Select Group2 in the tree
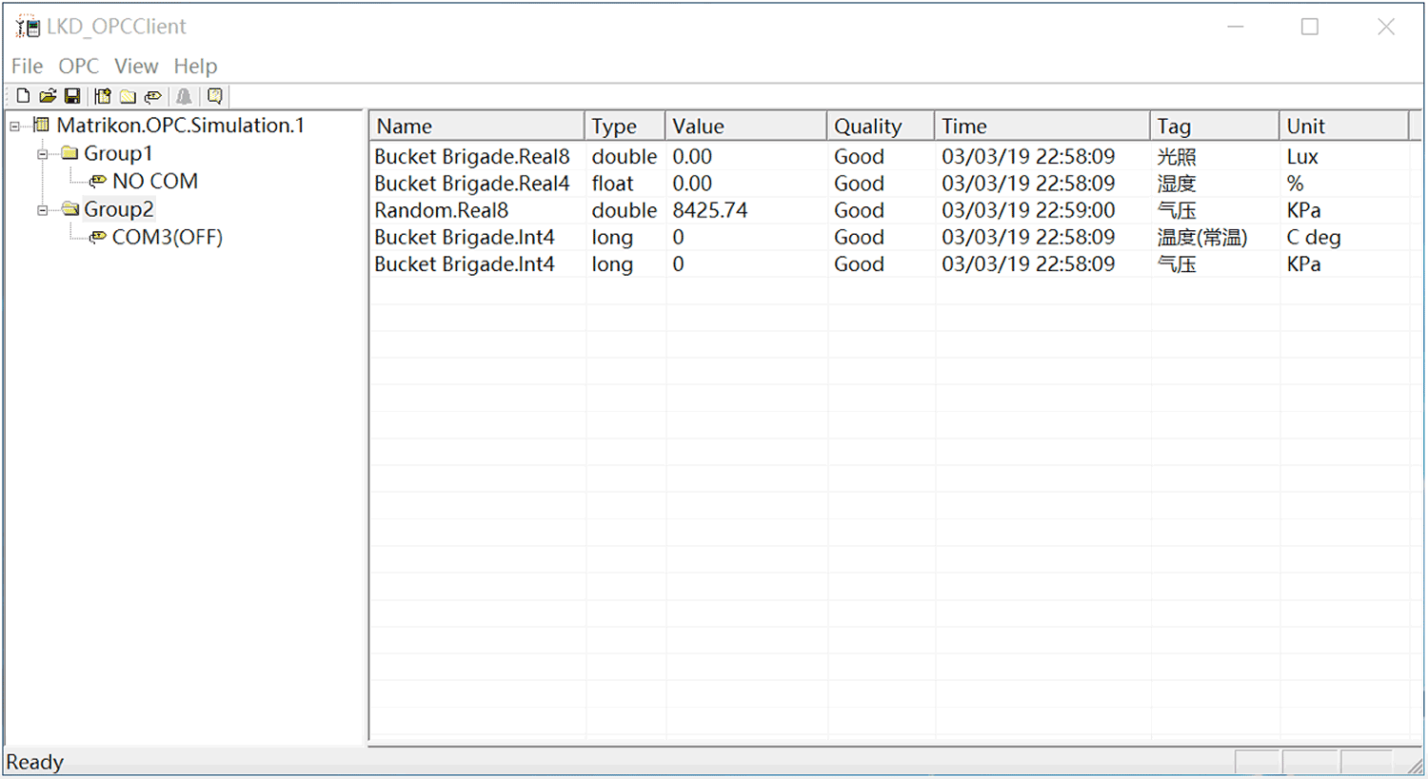Viewport: 1428px width, 779px height. (118, 209)
